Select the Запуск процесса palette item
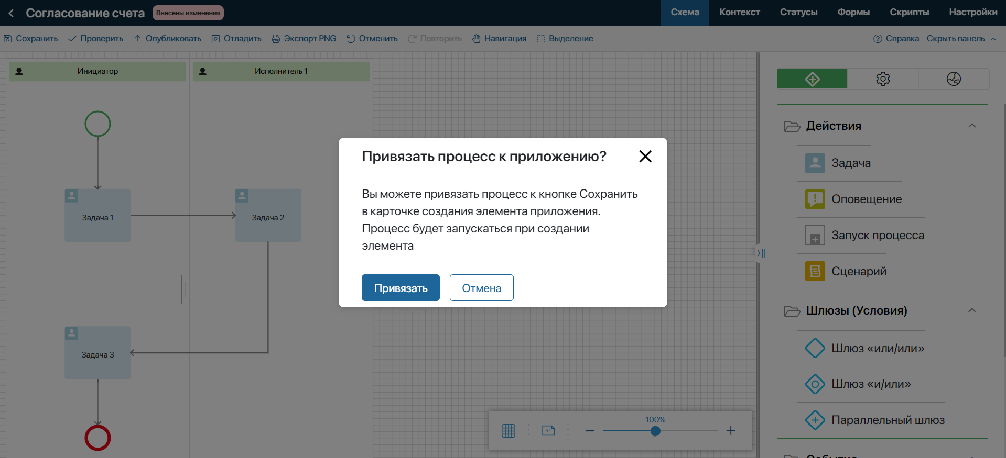This screenshot has width=1006, height=458. click(864, 235)
